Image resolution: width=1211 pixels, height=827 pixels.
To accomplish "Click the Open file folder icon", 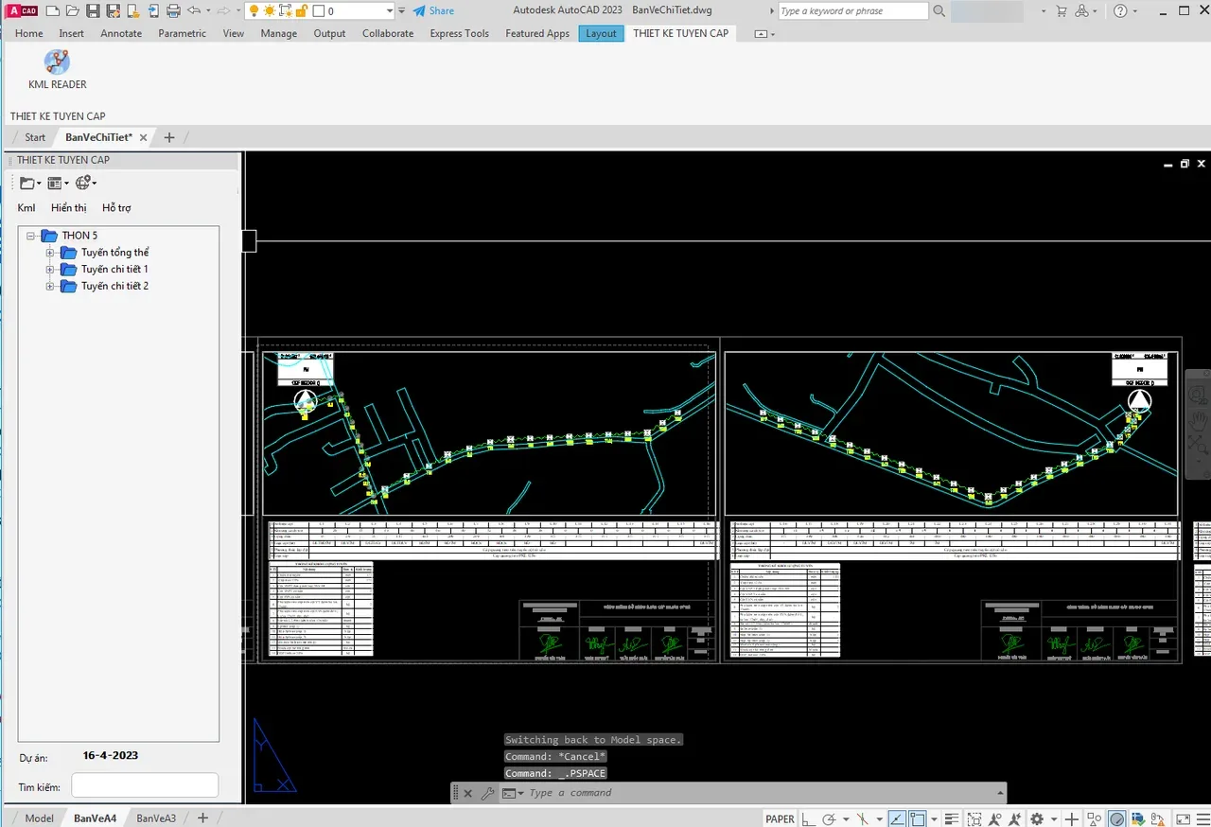I will (72, 11).
